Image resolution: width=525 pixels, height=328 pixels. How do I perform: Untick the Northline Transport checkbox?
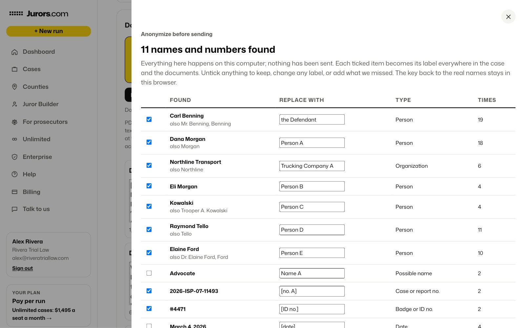pyautogui.click(x=149, y=165)
